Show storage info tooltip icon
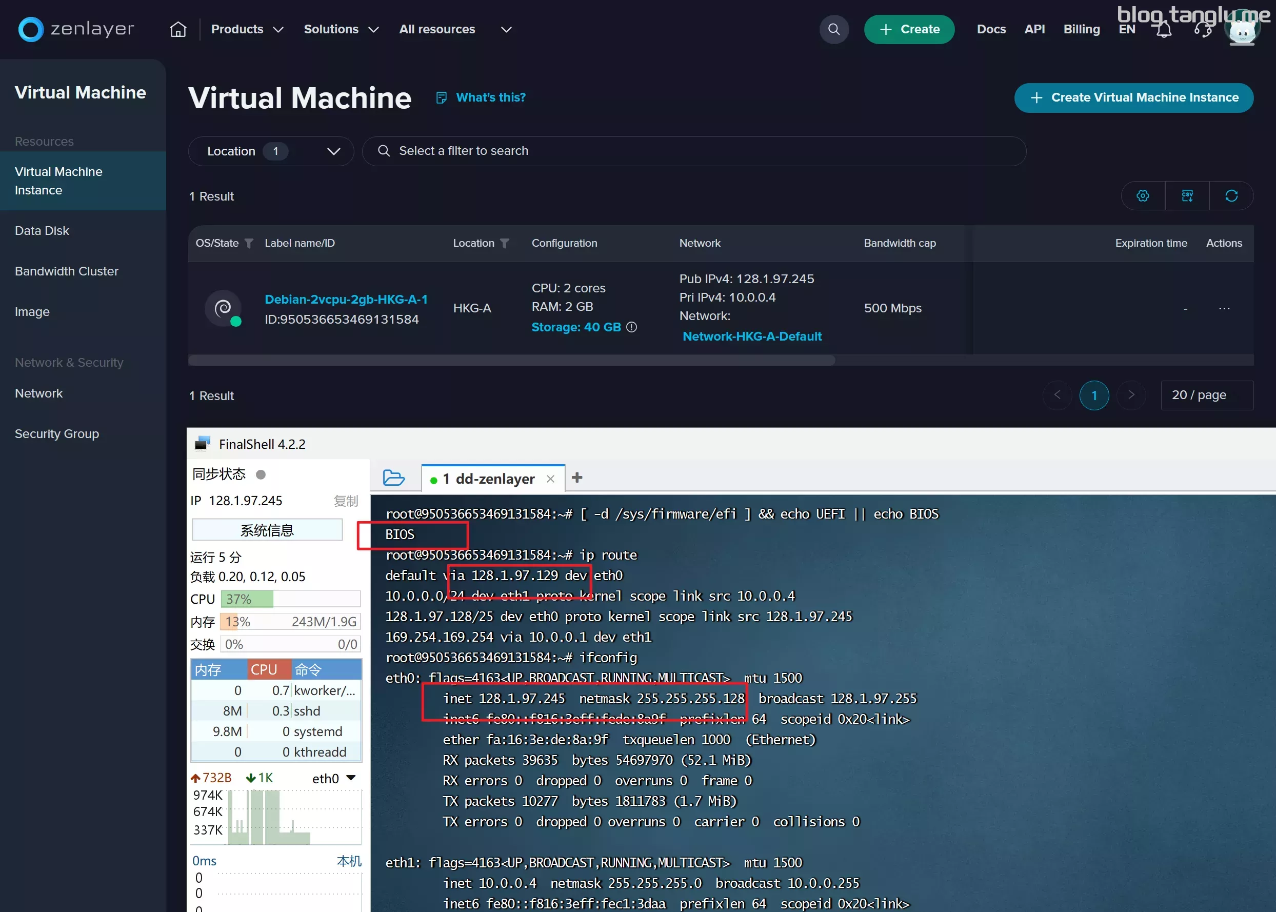Viewport: 1276px width, 912px height. coord(631,327)
